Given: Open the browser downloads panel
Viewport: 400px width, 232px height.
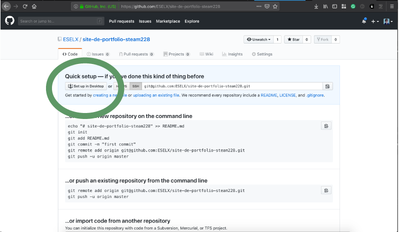Looking at the screenshot, I should pos(316,6).
